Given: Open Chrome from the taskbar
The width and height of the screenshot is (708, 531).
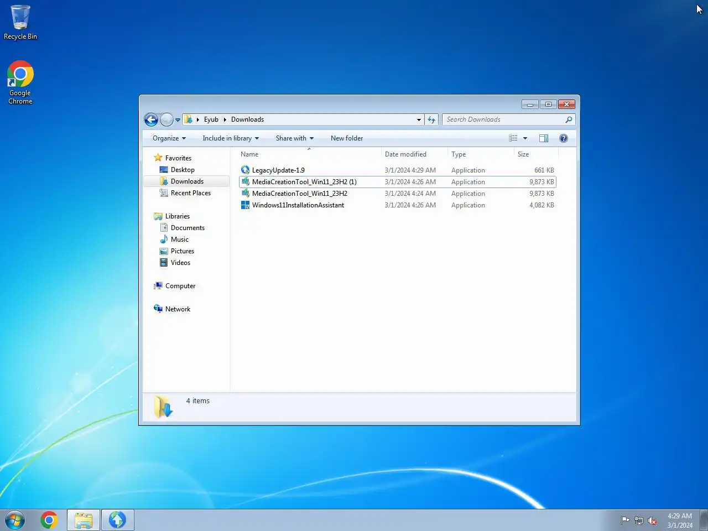Looking at the screenshot, I should 49,520.
